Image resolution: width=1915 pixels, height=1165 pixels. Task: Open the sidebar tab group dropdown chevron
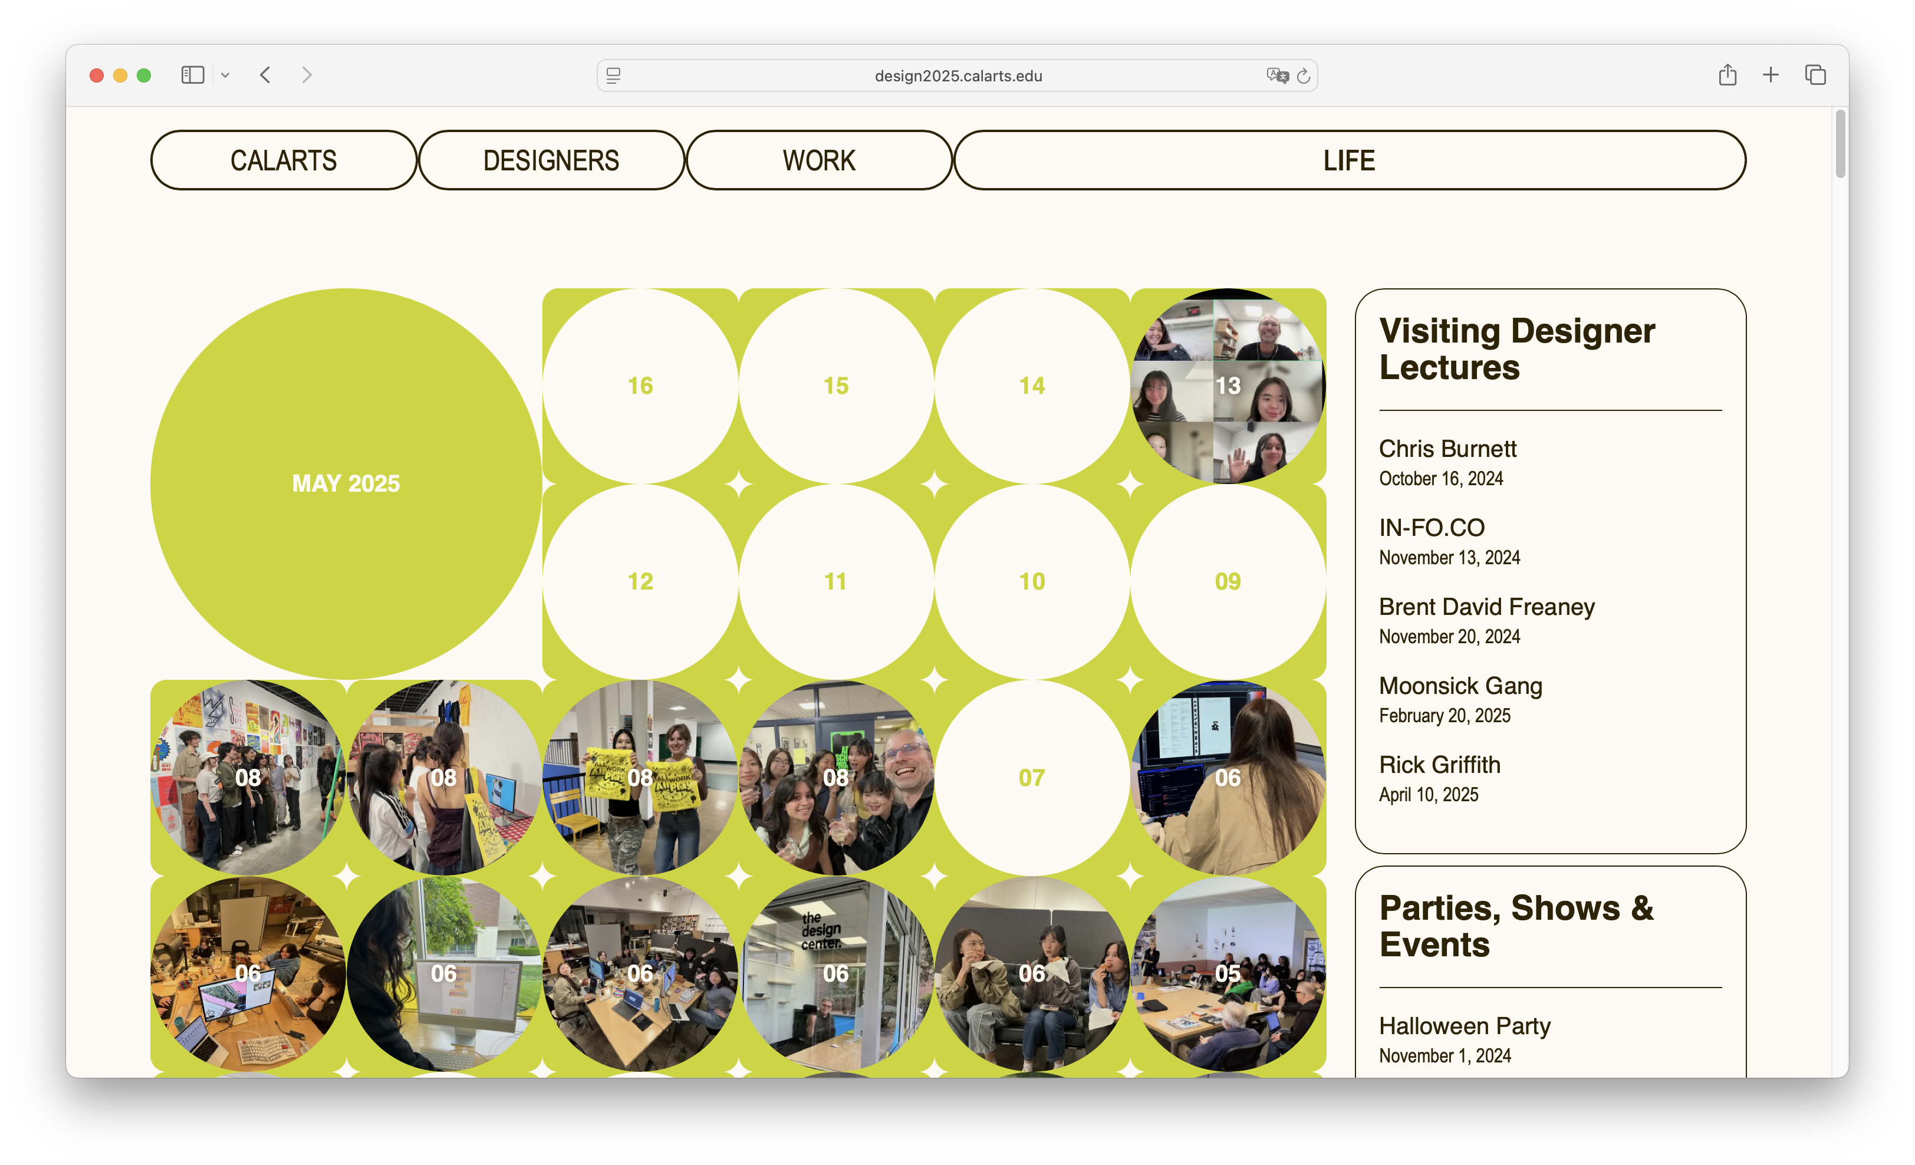pos(225,75)
